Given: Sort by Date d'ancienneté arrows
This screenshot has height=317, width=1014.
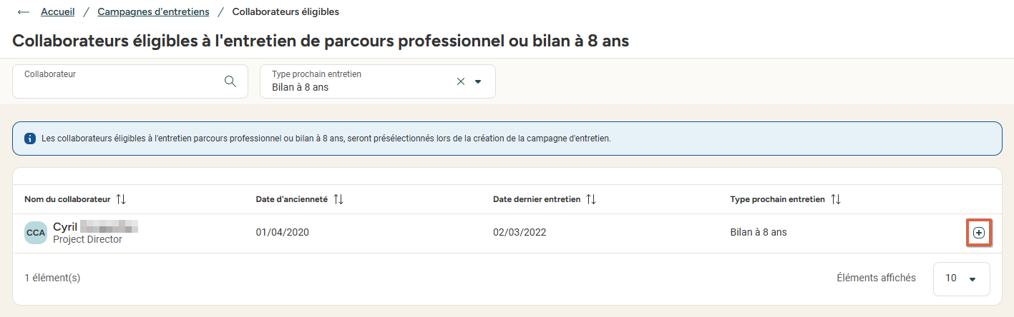Looking at the screenshot, I should pyautogui.click(x=338, y=199).
